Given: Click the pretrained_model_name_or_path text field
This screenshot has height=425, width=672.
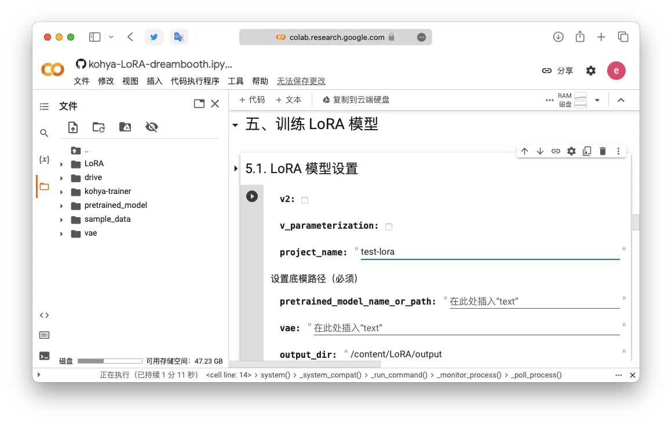Looking at the screenshot, I should [534, 302].
